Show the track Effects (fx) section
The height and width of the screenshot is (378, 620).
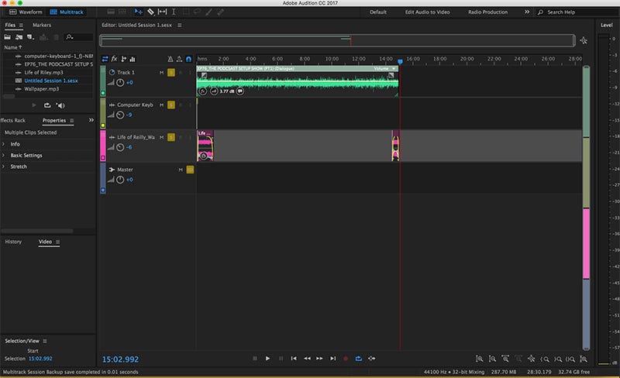pos(114,59)
